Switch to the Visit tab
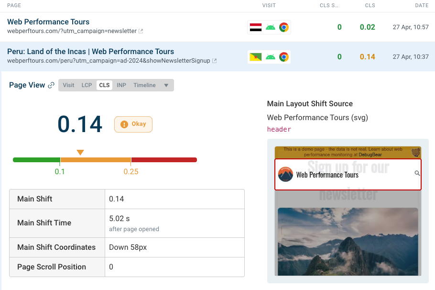Image resolution: width=435 pixels, height=290 pixels. click(x=68, y=85)
